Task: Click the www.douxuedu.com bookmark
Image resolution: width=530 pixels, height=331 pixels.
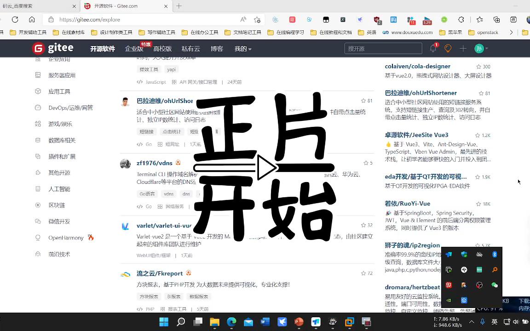Action: pos(407,33)
